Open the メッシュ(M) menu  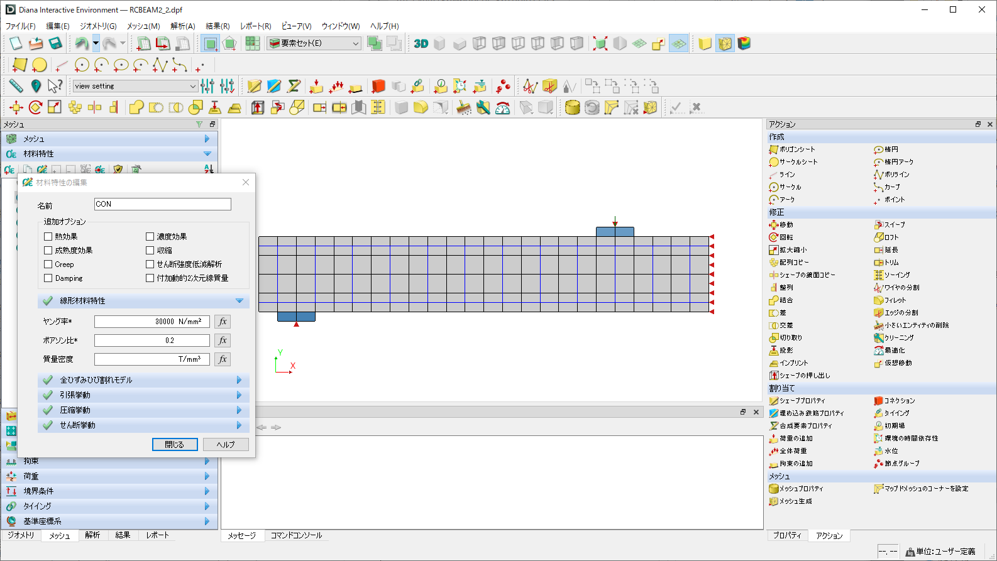[x=143, y=26]
